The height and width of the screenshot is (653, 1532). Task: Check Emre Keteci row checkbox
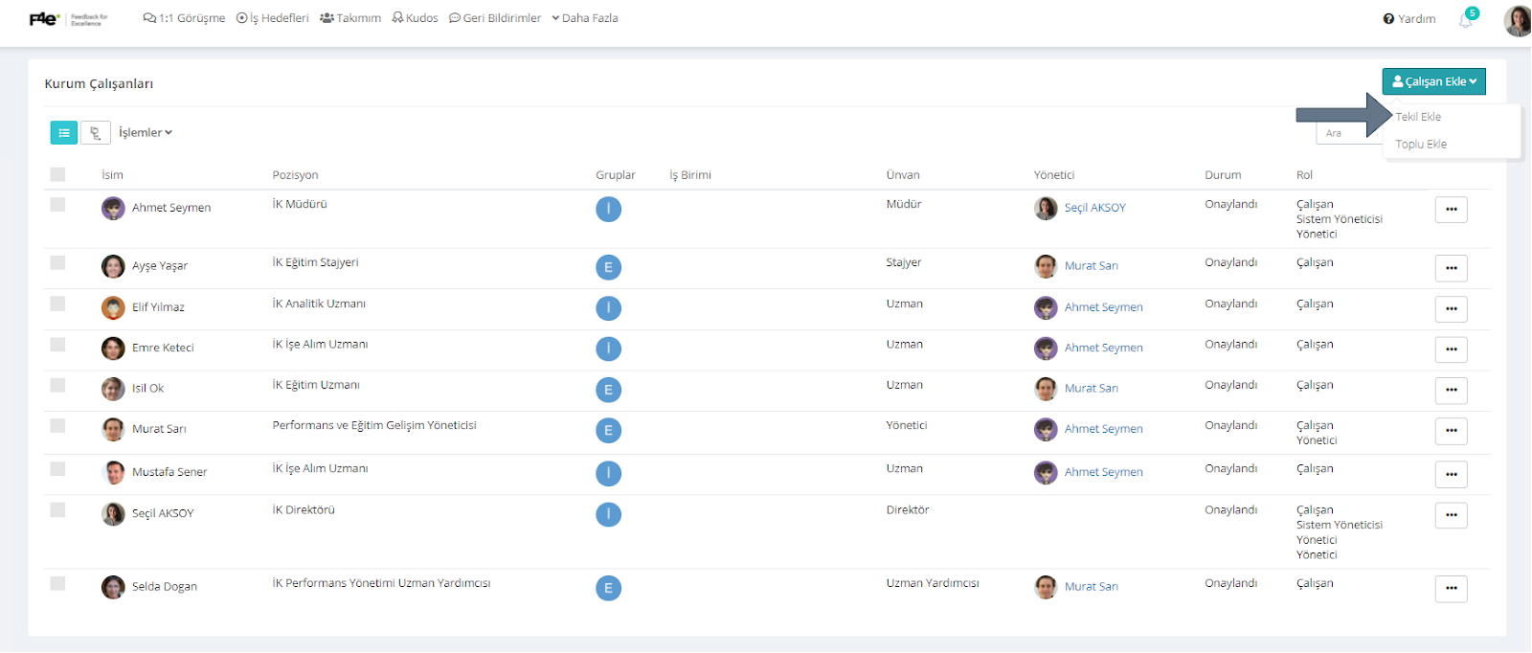[x=57, y=344]
